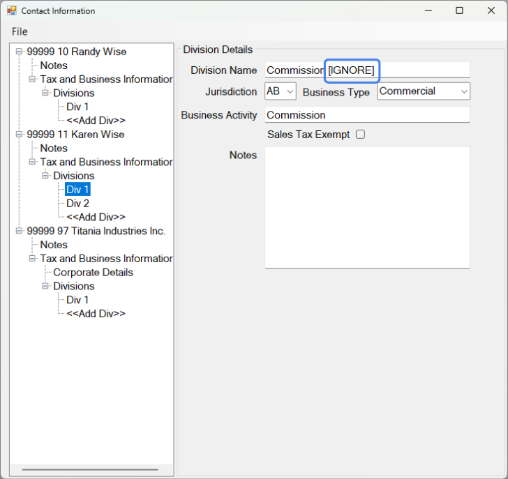
Task: Click <<Add Div>> under Randy Wise
Action: click(96, 121)
